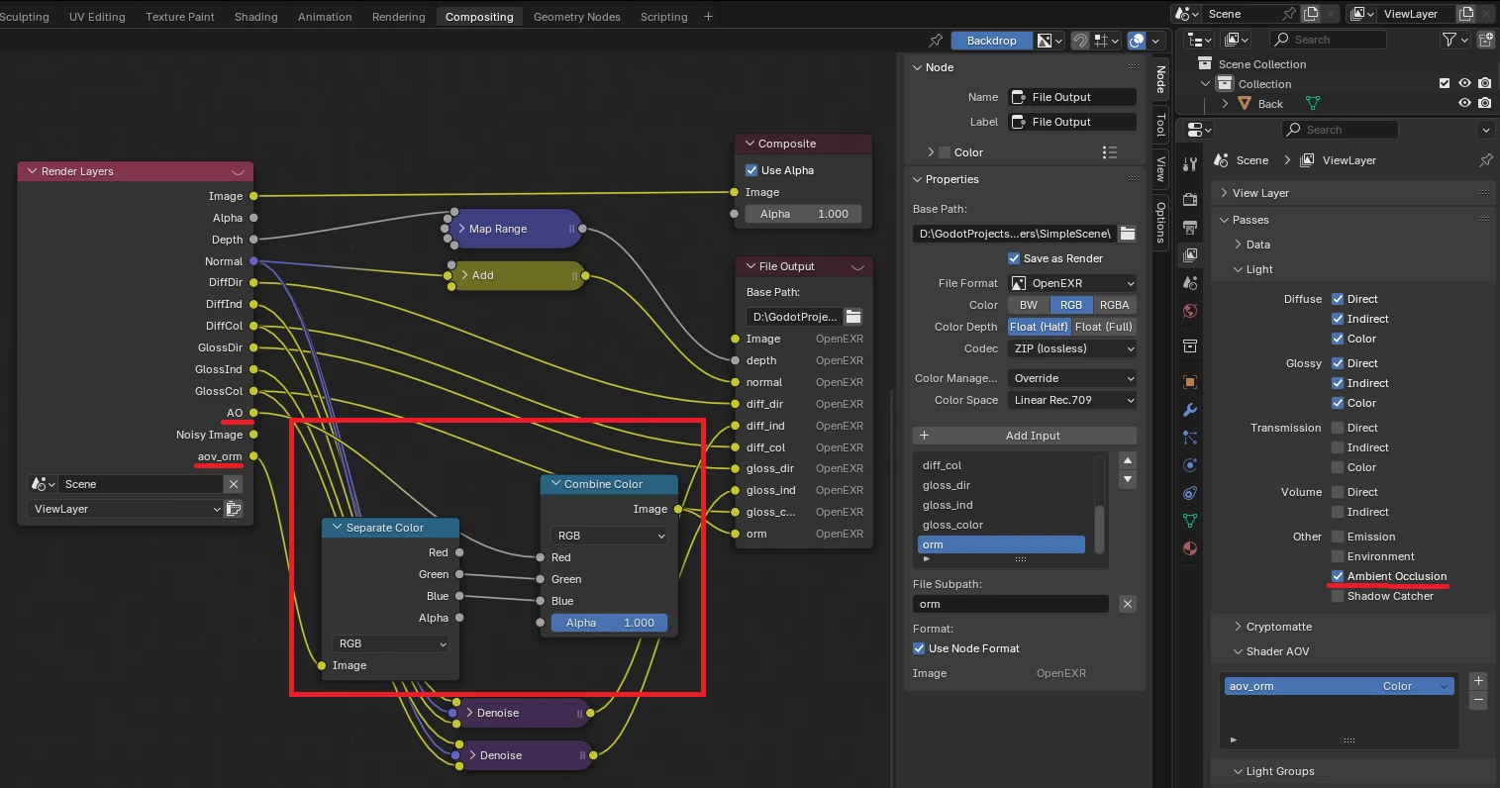The image size is (1500, 788).
Task: Enable the Shadow Catcher pass checkbox
Action: 1339,595
